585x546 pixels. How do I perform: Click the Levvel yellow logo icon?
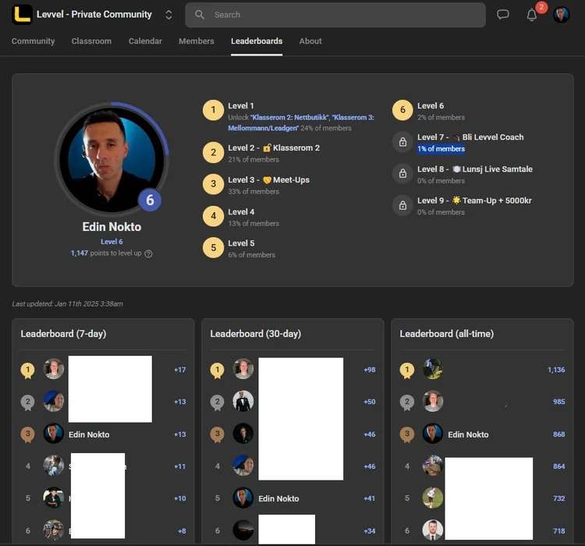(x=22, y=15)
